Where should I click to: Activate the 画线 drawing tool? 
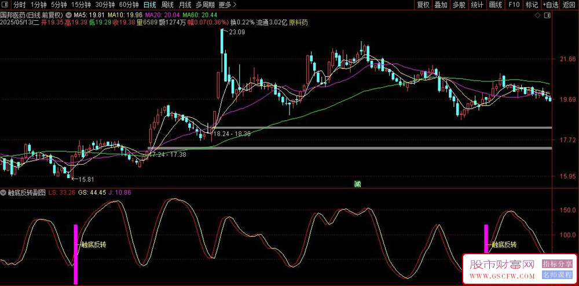[x=495, y=5]
